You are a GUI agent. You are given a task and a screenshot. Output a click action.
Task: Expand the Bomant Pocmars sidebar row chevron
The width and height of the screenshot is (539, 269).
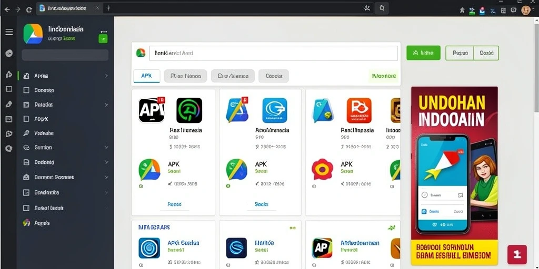[x=106, y=178]
